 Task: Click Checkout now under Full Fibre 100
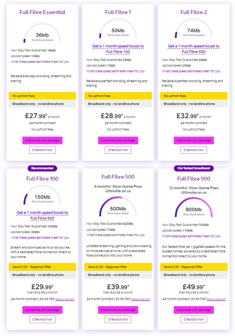point(42,319)
